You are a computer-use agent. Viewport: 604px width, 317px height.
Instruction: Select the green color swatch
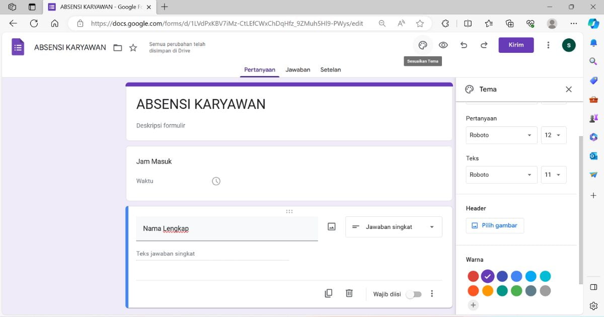click(x=516, y=291)
